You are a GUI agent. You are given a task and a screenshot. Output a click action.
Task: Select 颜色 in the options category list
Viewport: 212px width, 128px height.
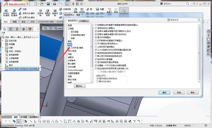[70, 41]
